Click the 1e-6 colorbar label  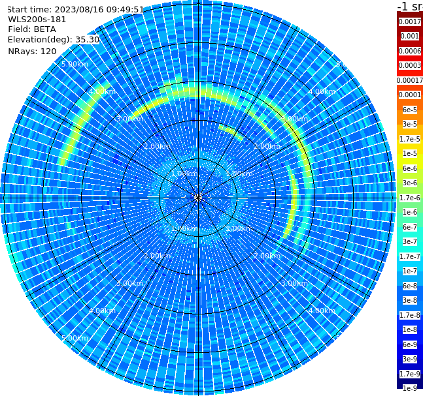click(410, 212)
